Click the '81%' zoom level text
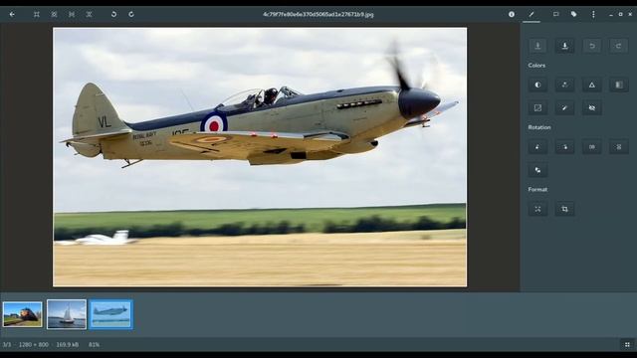Screen dimensions: 637x358 tap(94, 345)
